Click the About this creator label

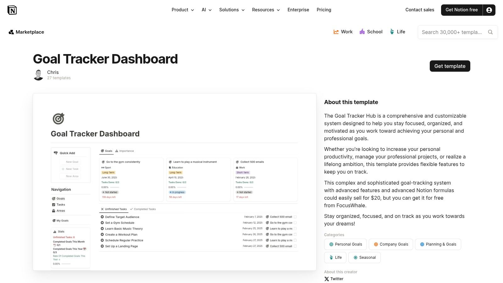[x=340, y=272]
